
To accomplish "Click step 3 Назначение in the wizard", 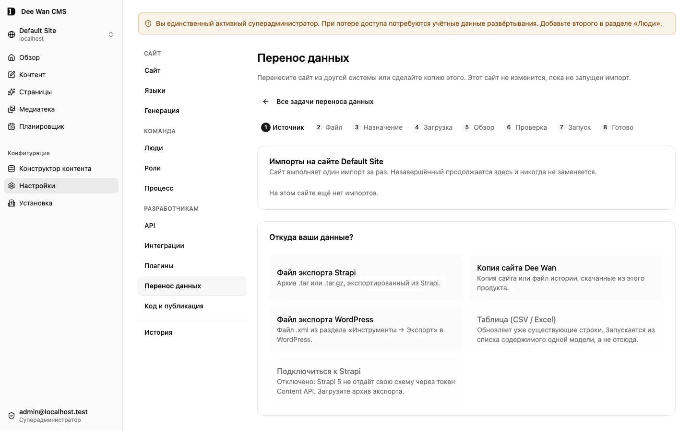I will tap(378, 127).
